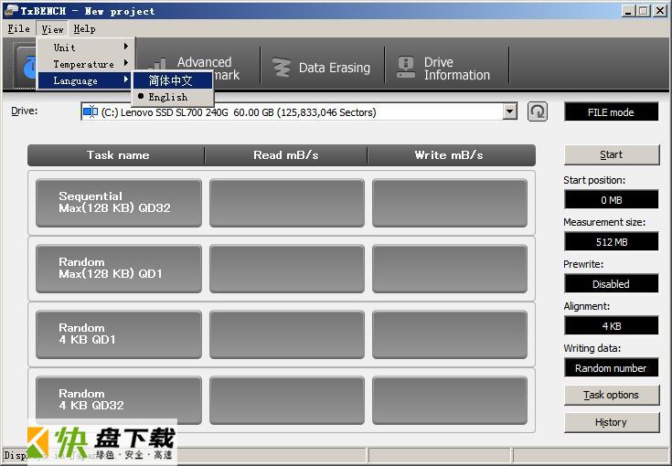Image resolution: width=672 pixels, height=466 pixels.
Task: Select Sequential Max(128 KB) QD32 task
Action: [x=119, y=203]
